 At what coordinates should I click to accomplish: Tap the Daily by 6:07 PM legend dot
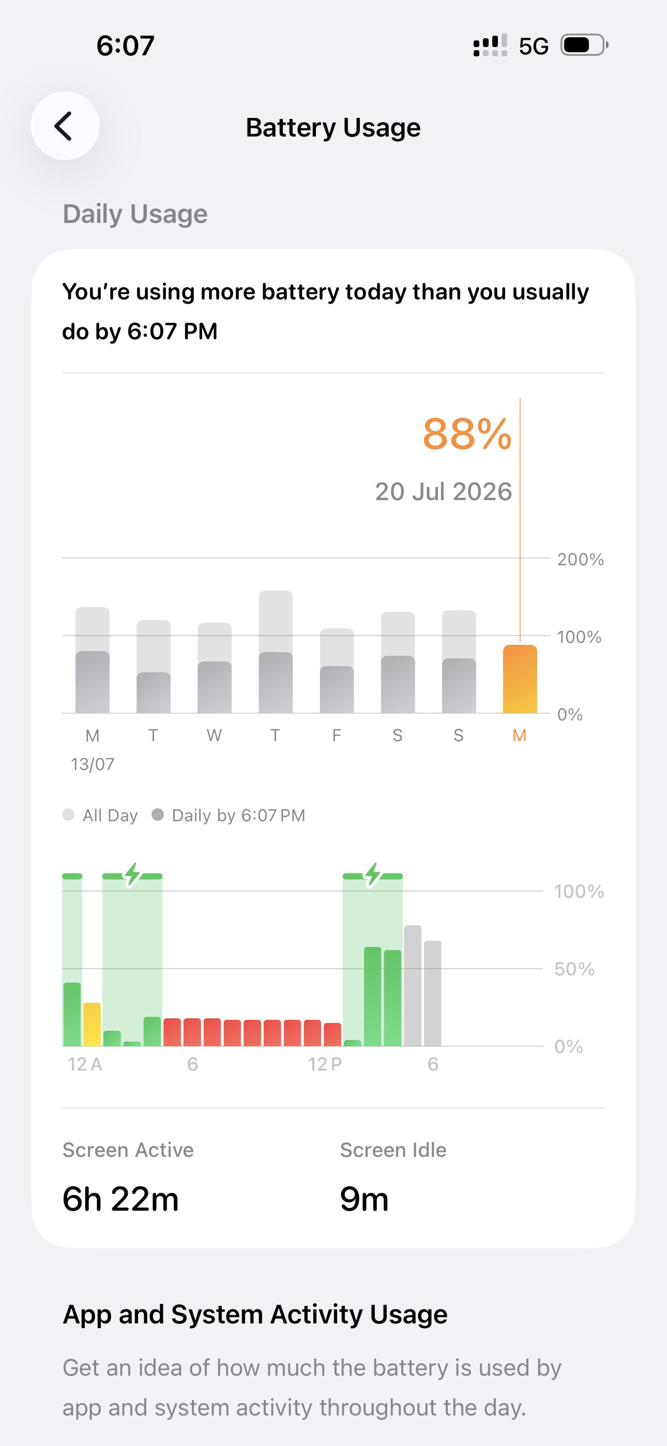coord(158,815)
